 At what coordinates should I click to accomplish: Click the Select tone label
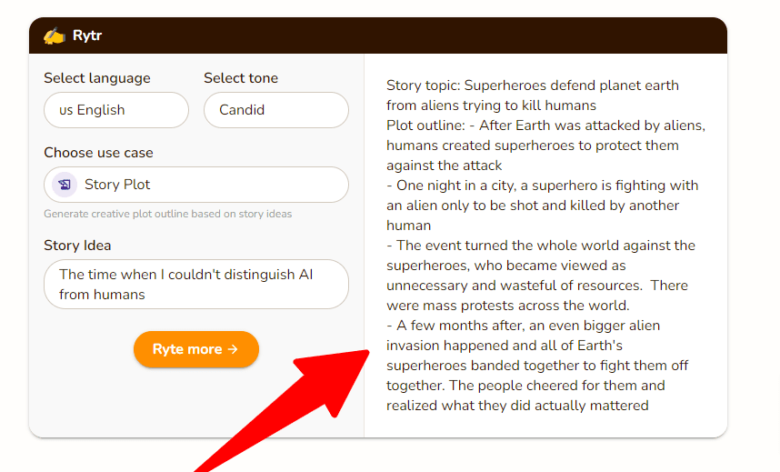(241, 78)
